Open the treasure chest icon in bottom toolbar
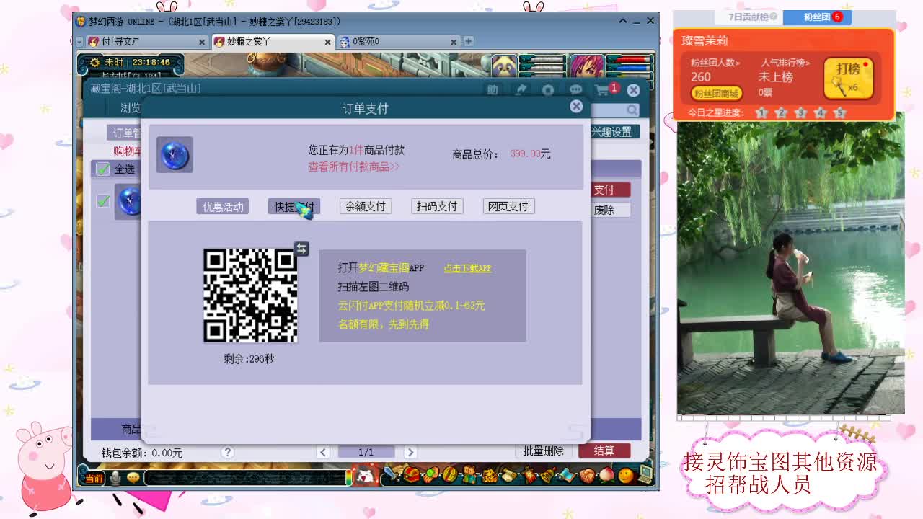Viewport: 923px width, 519px height. tap(411, 475)
